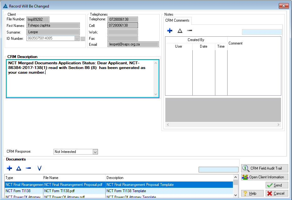Click the blue triangle icon in Documents toolbar

(19, 168)
